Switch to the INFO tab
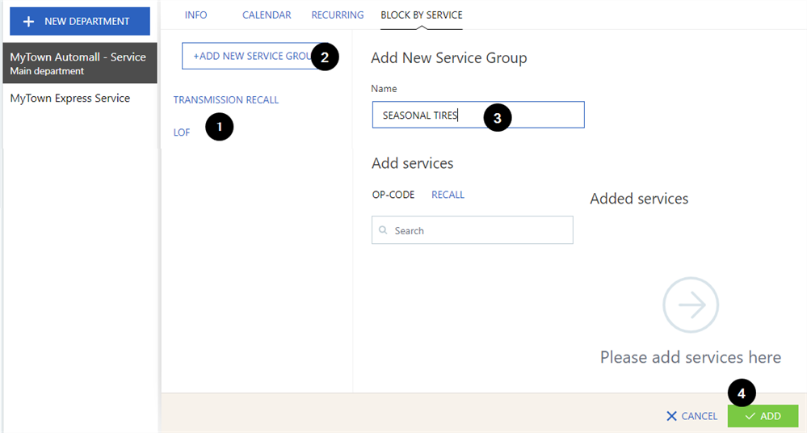The image size is (807, 433). (196, 15)
